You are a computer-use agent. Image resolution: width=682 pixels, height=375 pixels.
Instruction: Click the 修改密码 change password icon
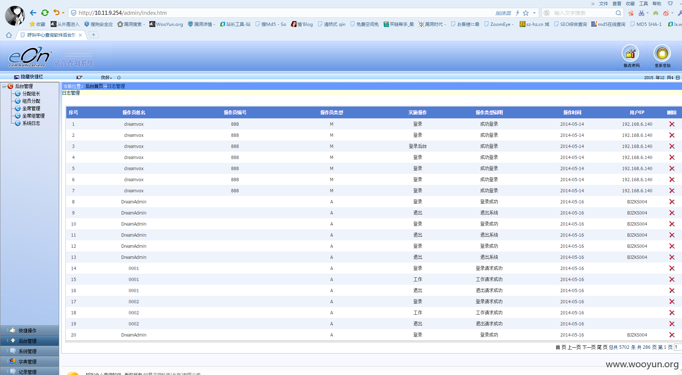coord(631,54)
